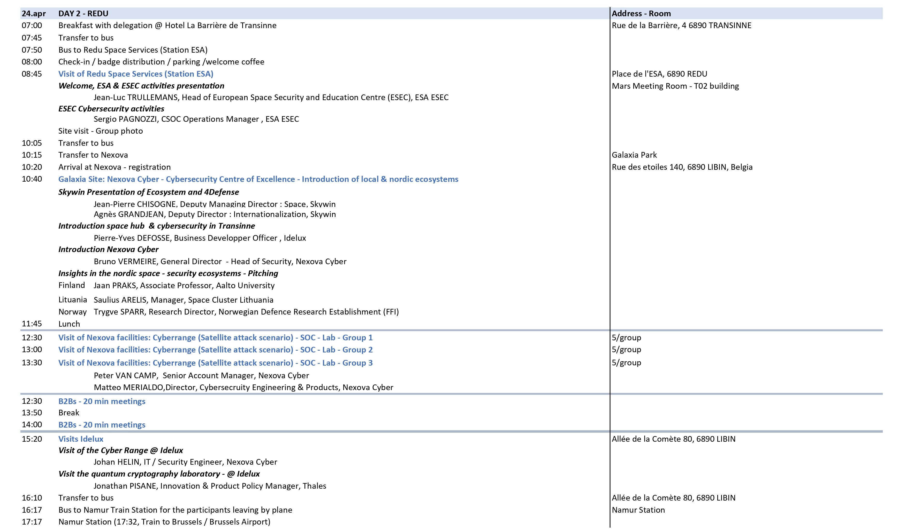Click the Address - Room column header
Viewport: 907px width, 531px height.
point(641,13)
